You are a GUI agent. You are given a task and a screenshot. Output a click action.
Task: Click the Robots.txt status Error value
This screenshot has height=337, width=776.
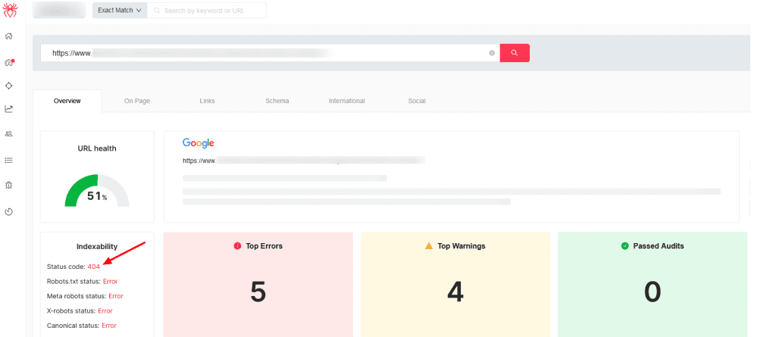point(111,282)
